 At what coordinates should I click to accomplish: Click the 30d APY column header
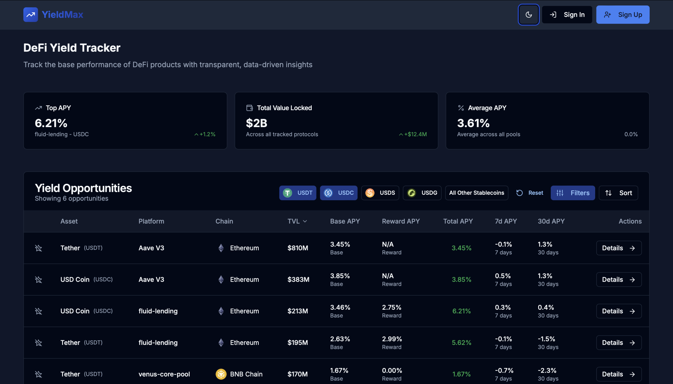[551, 221]
